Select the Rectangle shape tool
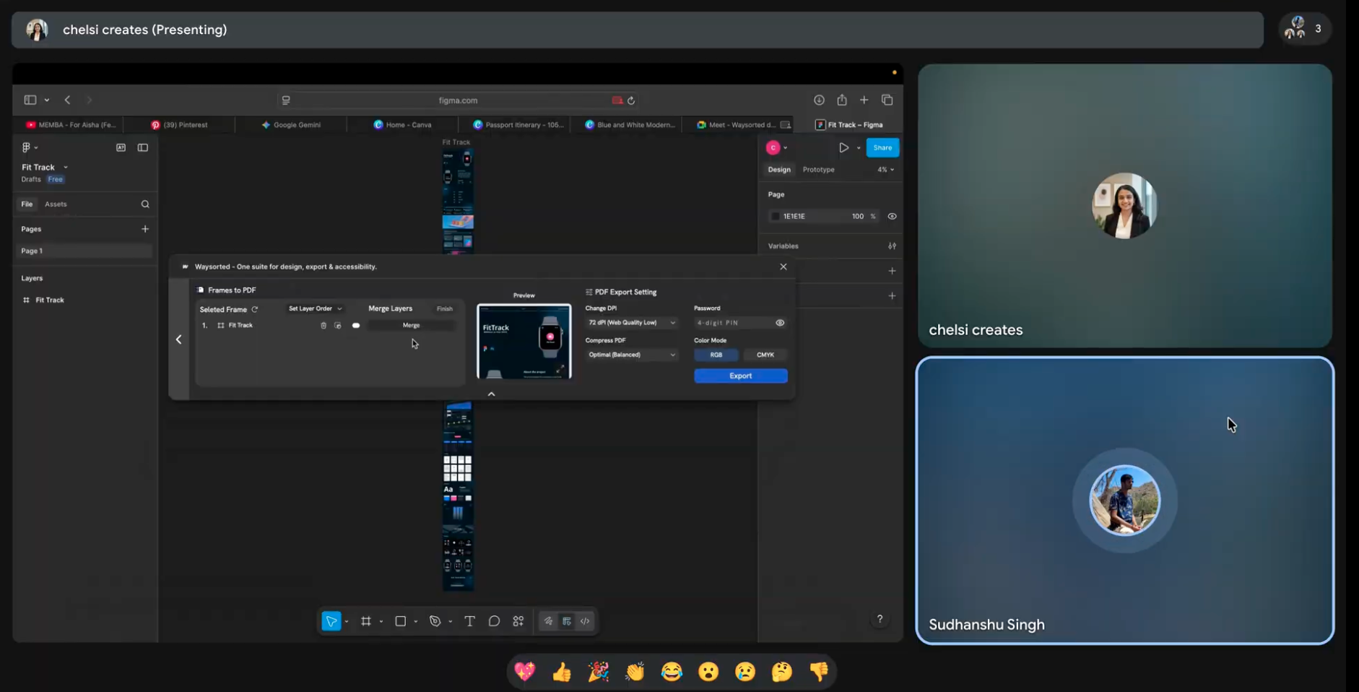This screenshot has height=692, width=1359. pos(401,621)
